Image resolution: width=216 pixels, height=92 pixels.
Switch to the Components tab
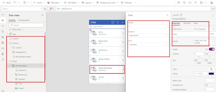pyautogui.click(x=24, y=20)
